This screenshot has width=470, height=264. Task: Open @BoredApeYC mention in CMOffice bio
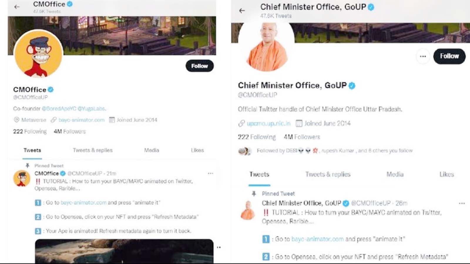59,109
